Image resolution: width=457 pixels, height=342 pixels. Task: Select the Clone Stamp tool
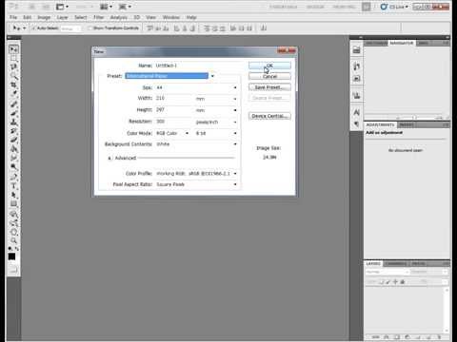(13, 122)
